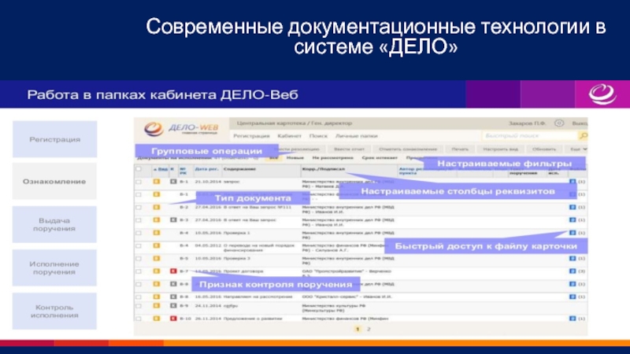The height and width of the screenshot is (354, 630).
Task: Open attached file icon in row В-10
Action: point(573,319)
